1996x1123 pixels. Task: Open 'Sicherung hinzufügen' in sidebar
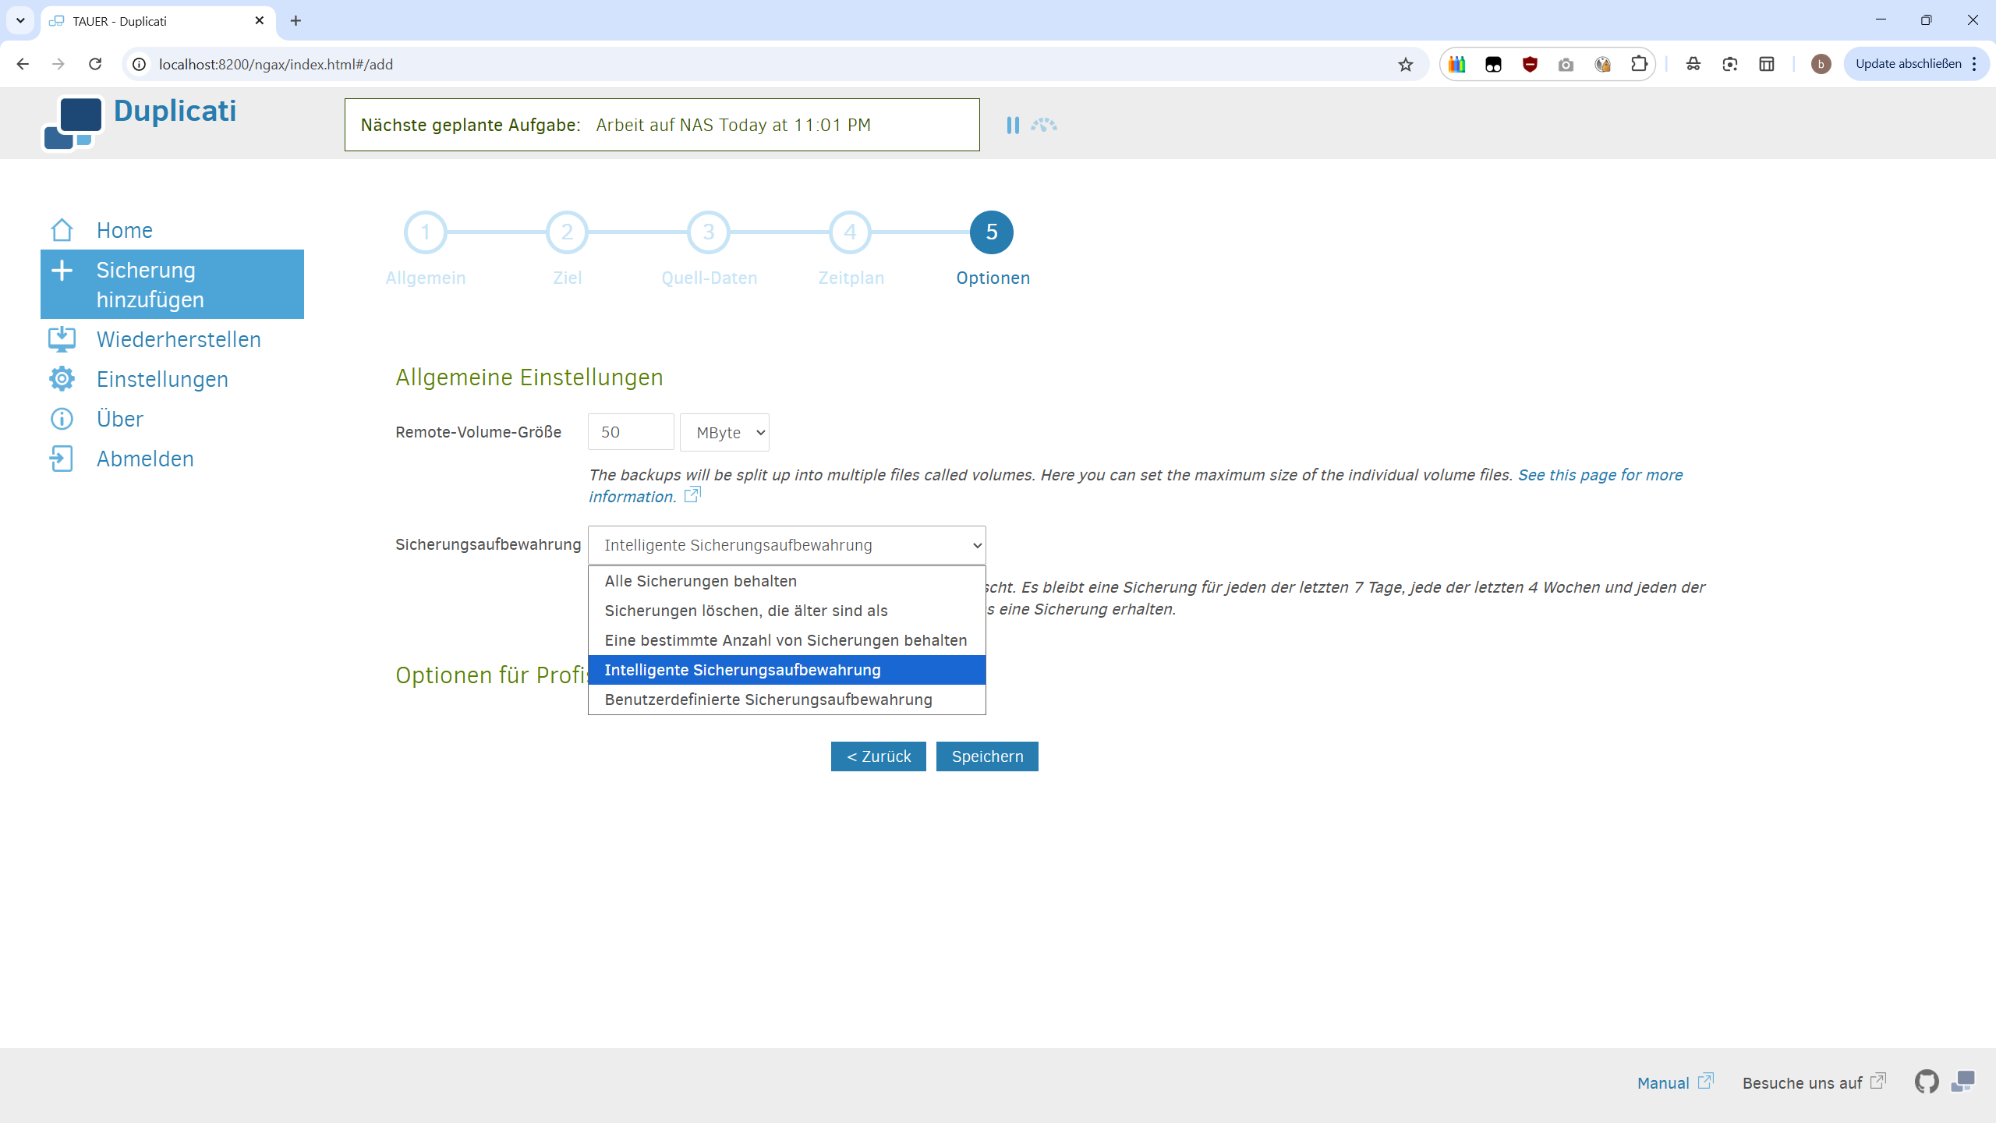[x=172, y=285]
